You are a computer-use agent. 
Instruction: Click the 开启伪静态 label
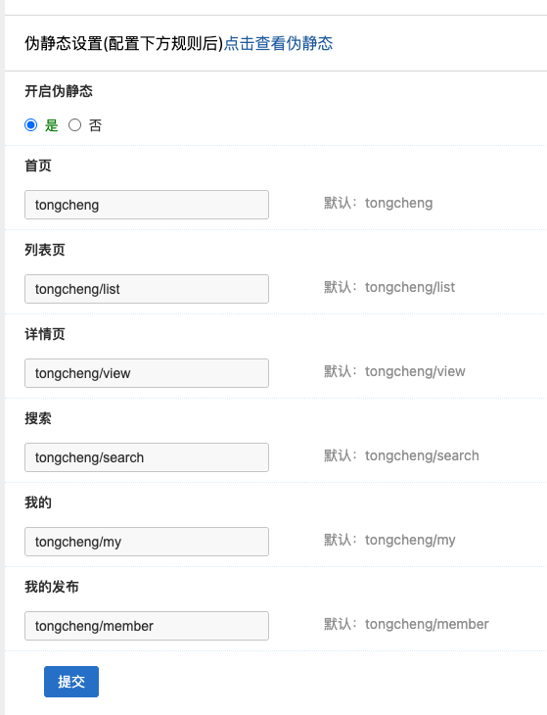coord(59,91)
